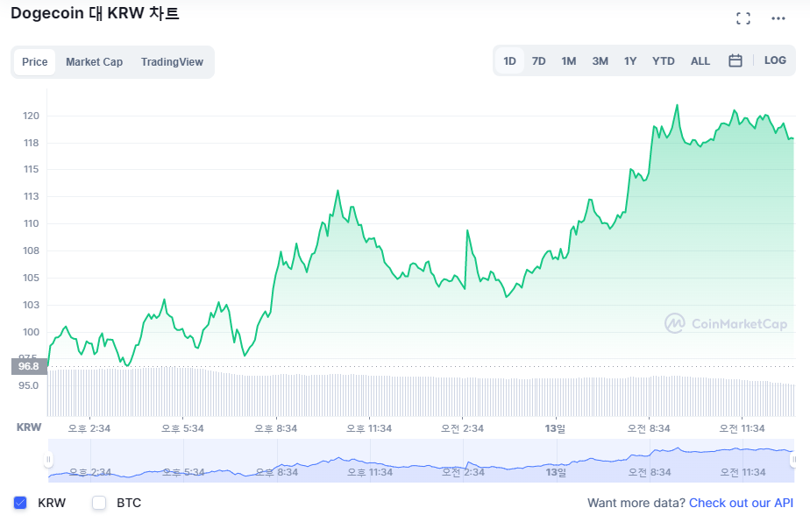Toggle LOG scale on the chart
Viewport: 810px width, 522px height.
pyautogui.click(x=775, y=60)
